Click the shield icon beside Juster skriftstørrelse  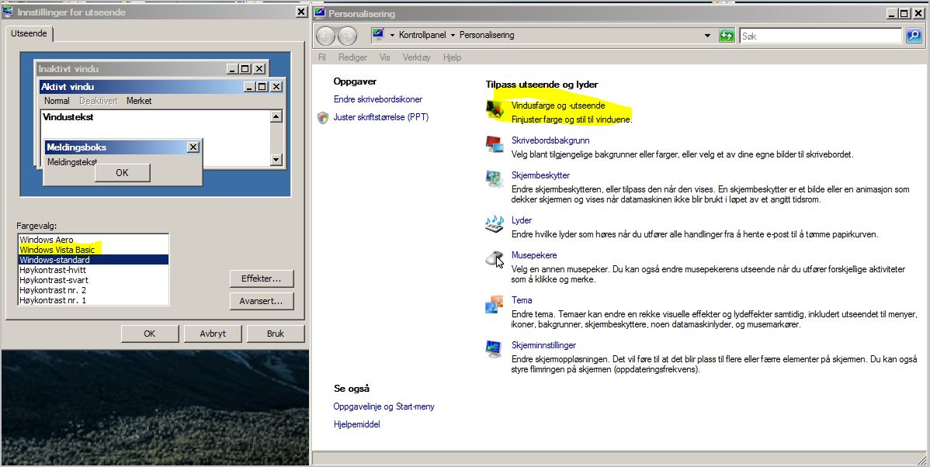(x=323, y=117)
